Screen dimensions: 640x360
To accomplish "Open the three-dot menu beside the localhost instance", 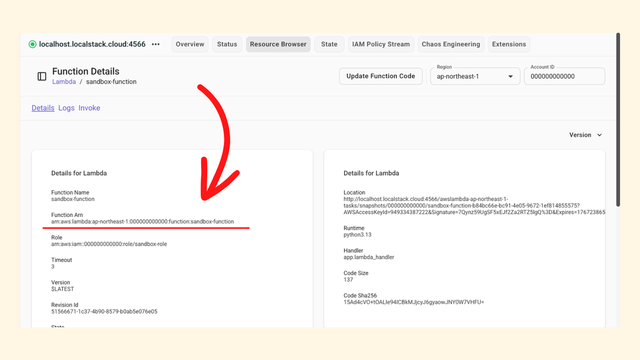I will click(156, 44).
